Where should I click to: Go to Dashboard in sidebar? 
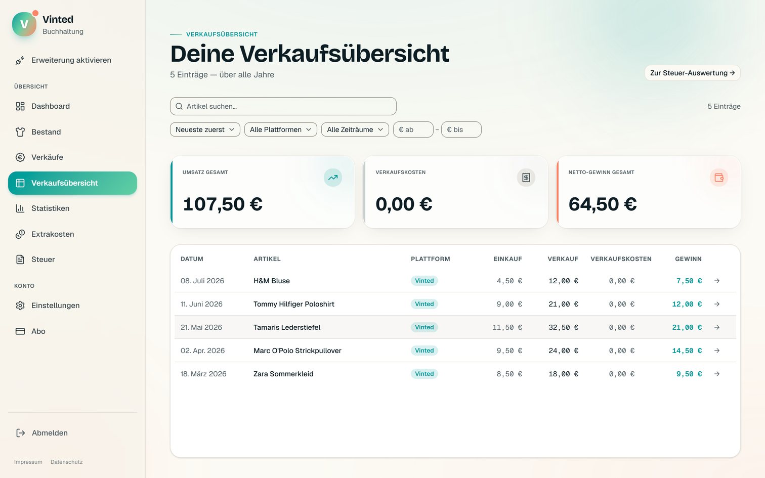(72, 106)
